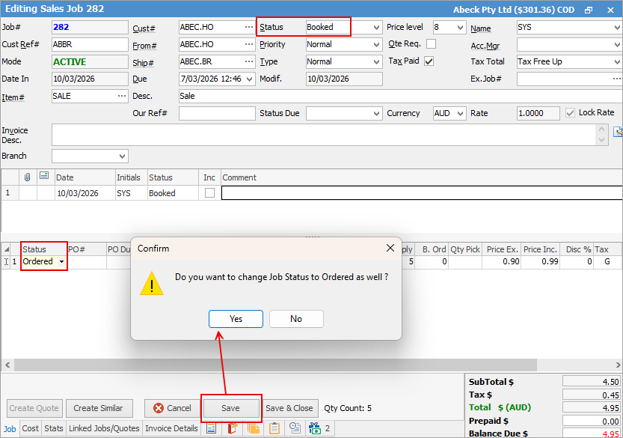Open the red door icon tab
This screenshot has width=623, height=438.
(x=233, y=428)
